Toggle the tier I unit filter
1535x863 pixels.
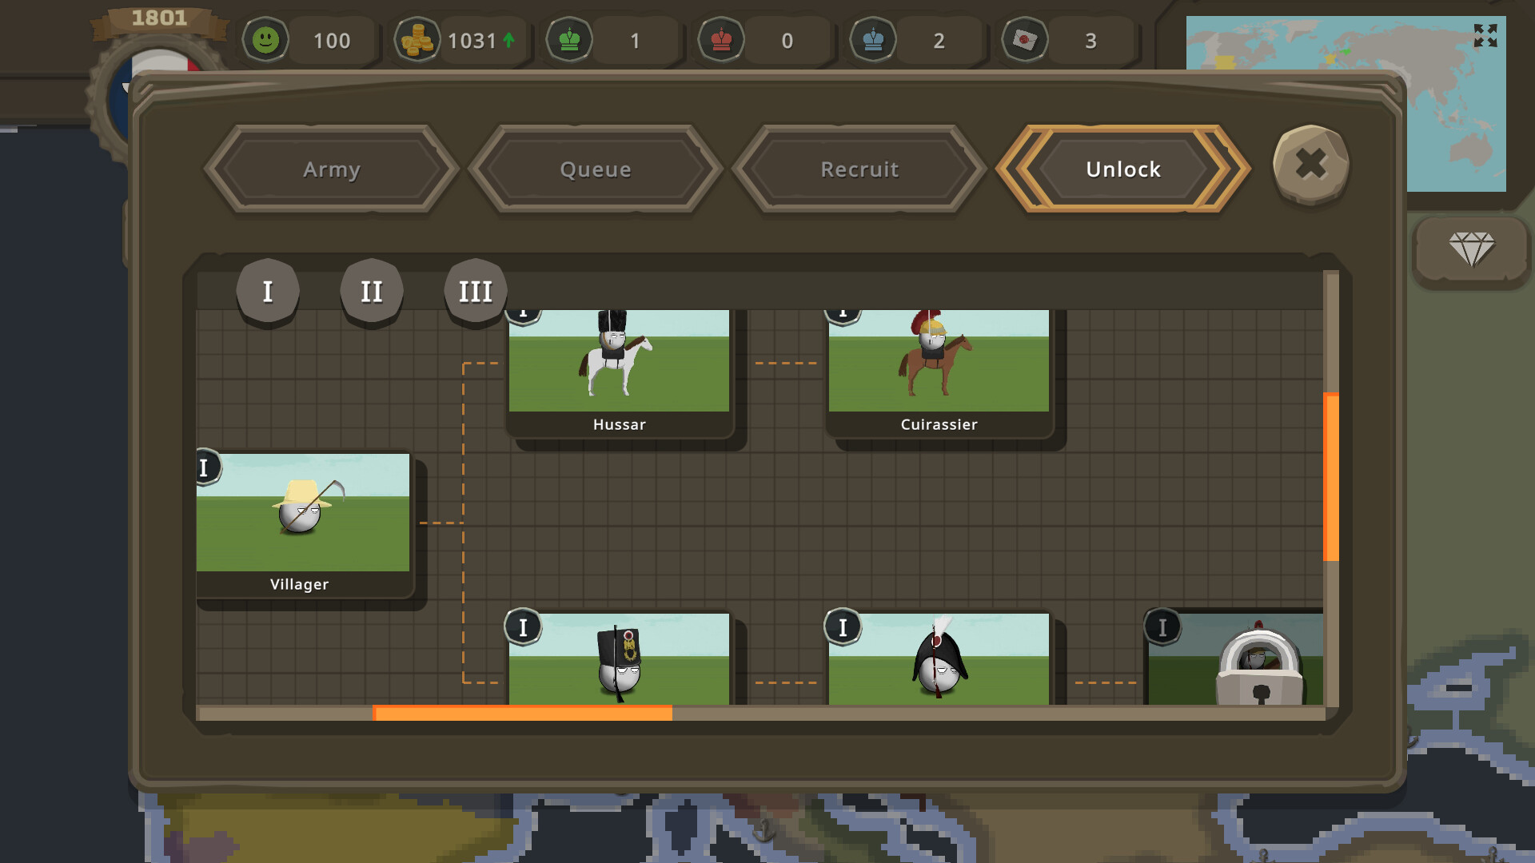point(267,291)
